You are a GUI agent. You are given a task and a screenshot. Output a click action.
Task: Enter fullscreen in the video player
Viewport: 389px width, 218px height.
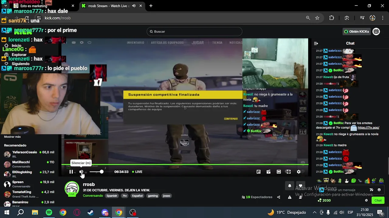(x=288, y=172)
